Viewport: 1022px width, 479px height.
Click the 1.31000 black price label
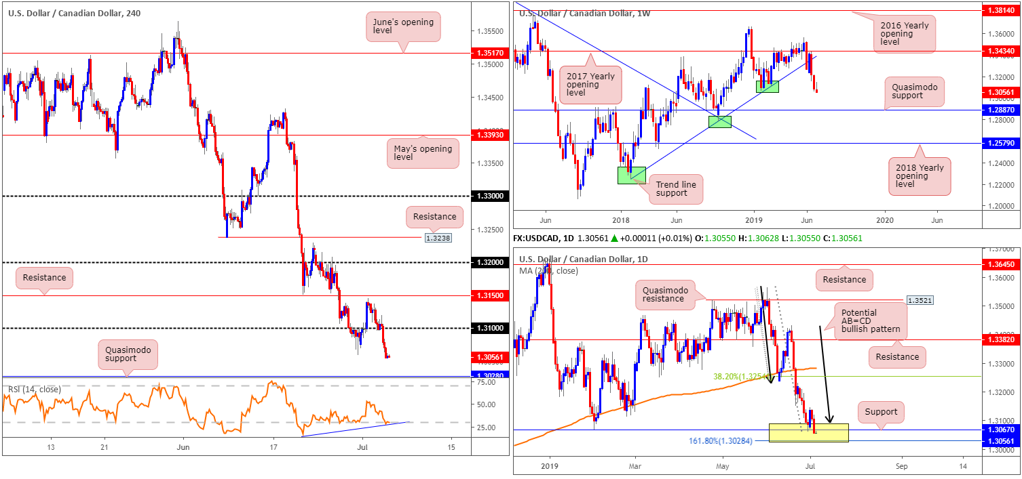tap(489, 328)
